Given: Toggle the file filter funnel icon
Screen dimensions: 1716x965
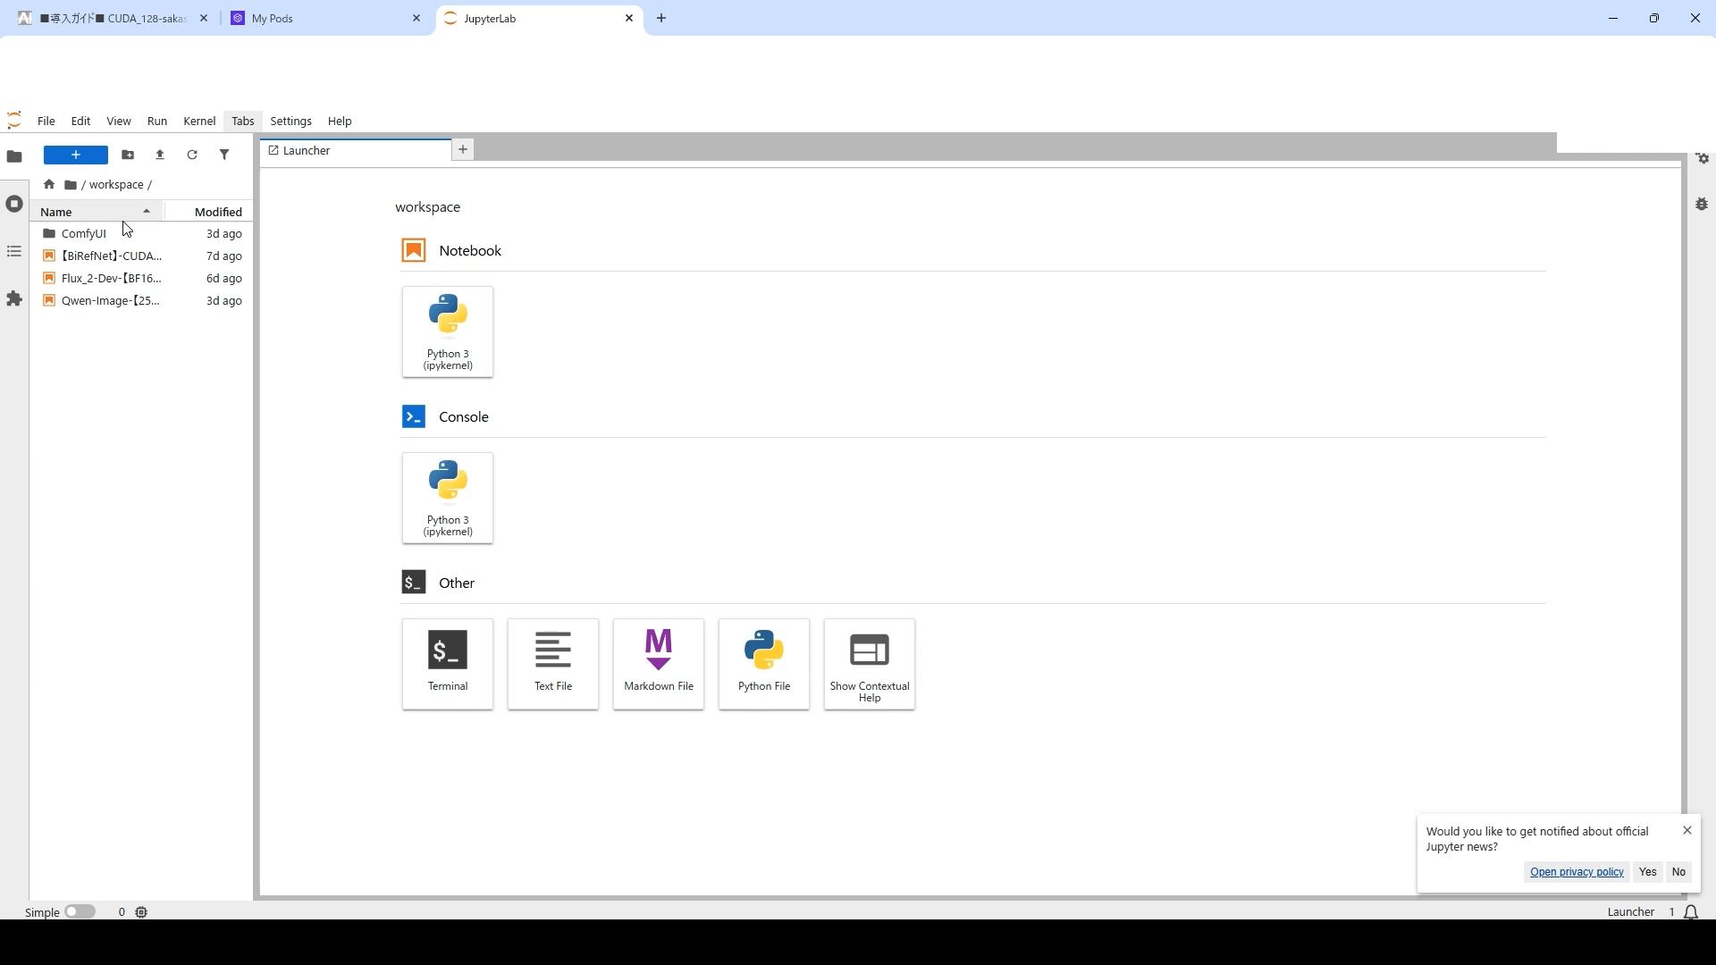Looking at the screenshot, I should pos(224,155).
